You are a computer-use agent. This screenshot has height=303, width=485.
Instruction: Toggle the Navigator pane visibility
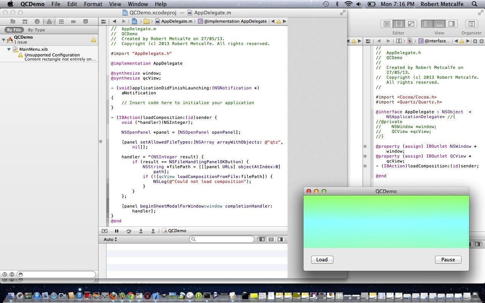(x=427, y=24)
